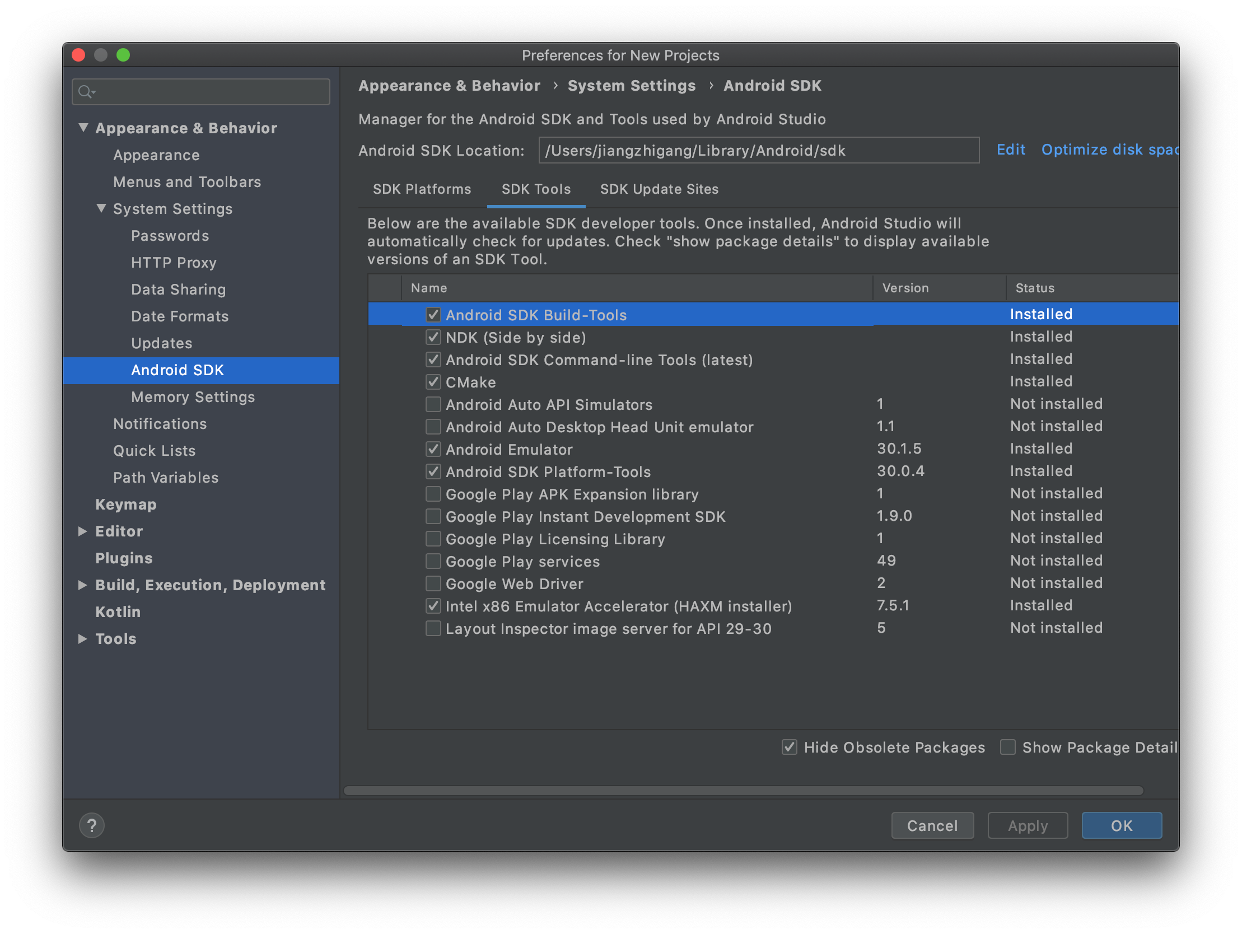
Task: Open Memory Settings
Action: 193,397
